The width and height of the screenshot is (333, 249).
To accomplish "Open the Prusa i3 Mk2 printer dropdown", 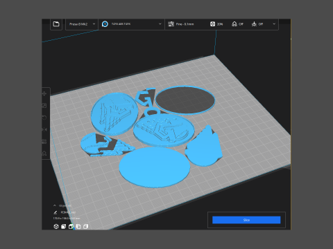I will coord(82,24).
